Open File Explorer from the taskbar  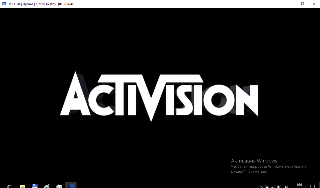[x=22, y=186]
